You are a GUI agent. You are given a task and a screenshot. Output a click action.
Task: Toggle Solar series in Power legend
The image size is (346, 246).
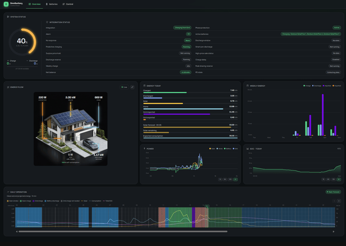(212, 148)
